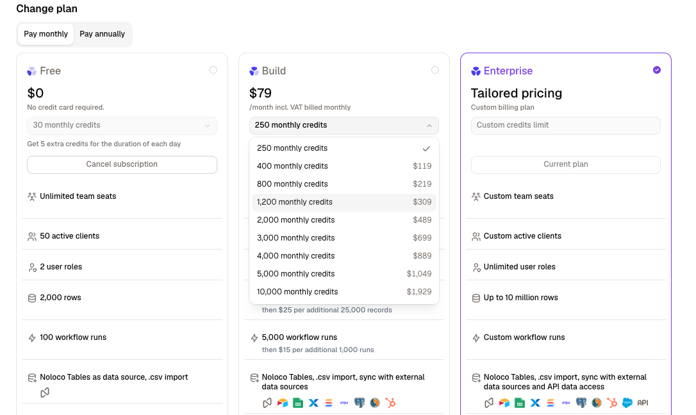Click lightning icon beside 100 workflow runs
This screenshot has width=696, height=415.
(x=32, y=337)
